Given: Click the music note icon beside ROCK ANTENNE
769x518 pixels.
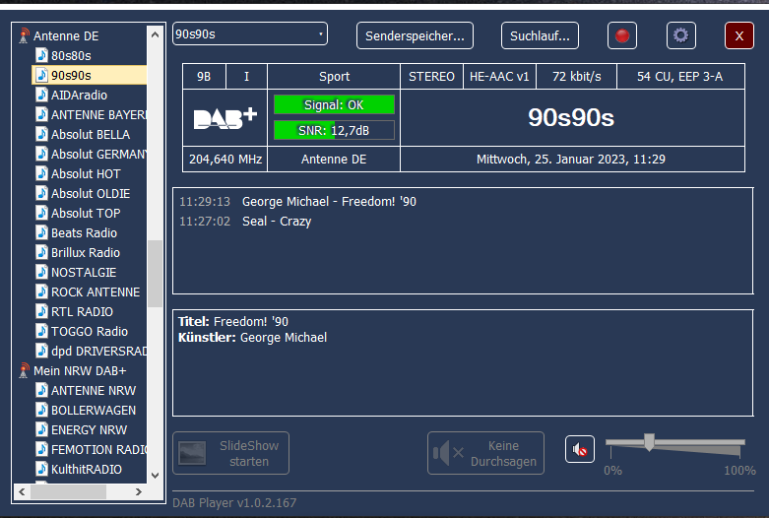Looking at the screenshot, I should pos(41,291).
